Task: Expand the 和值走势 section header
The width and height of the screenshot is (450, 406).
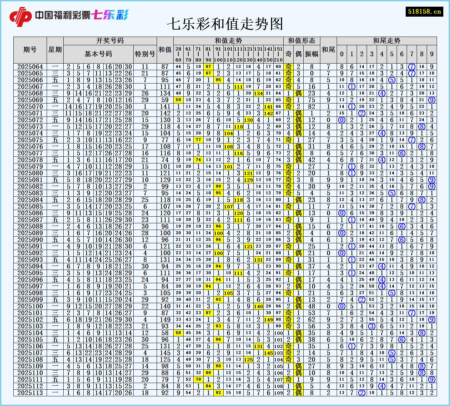Action: (x=228, y=41)
